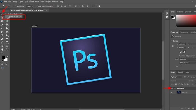Select the Blur tool
The image size is (196, 110).
7,35
